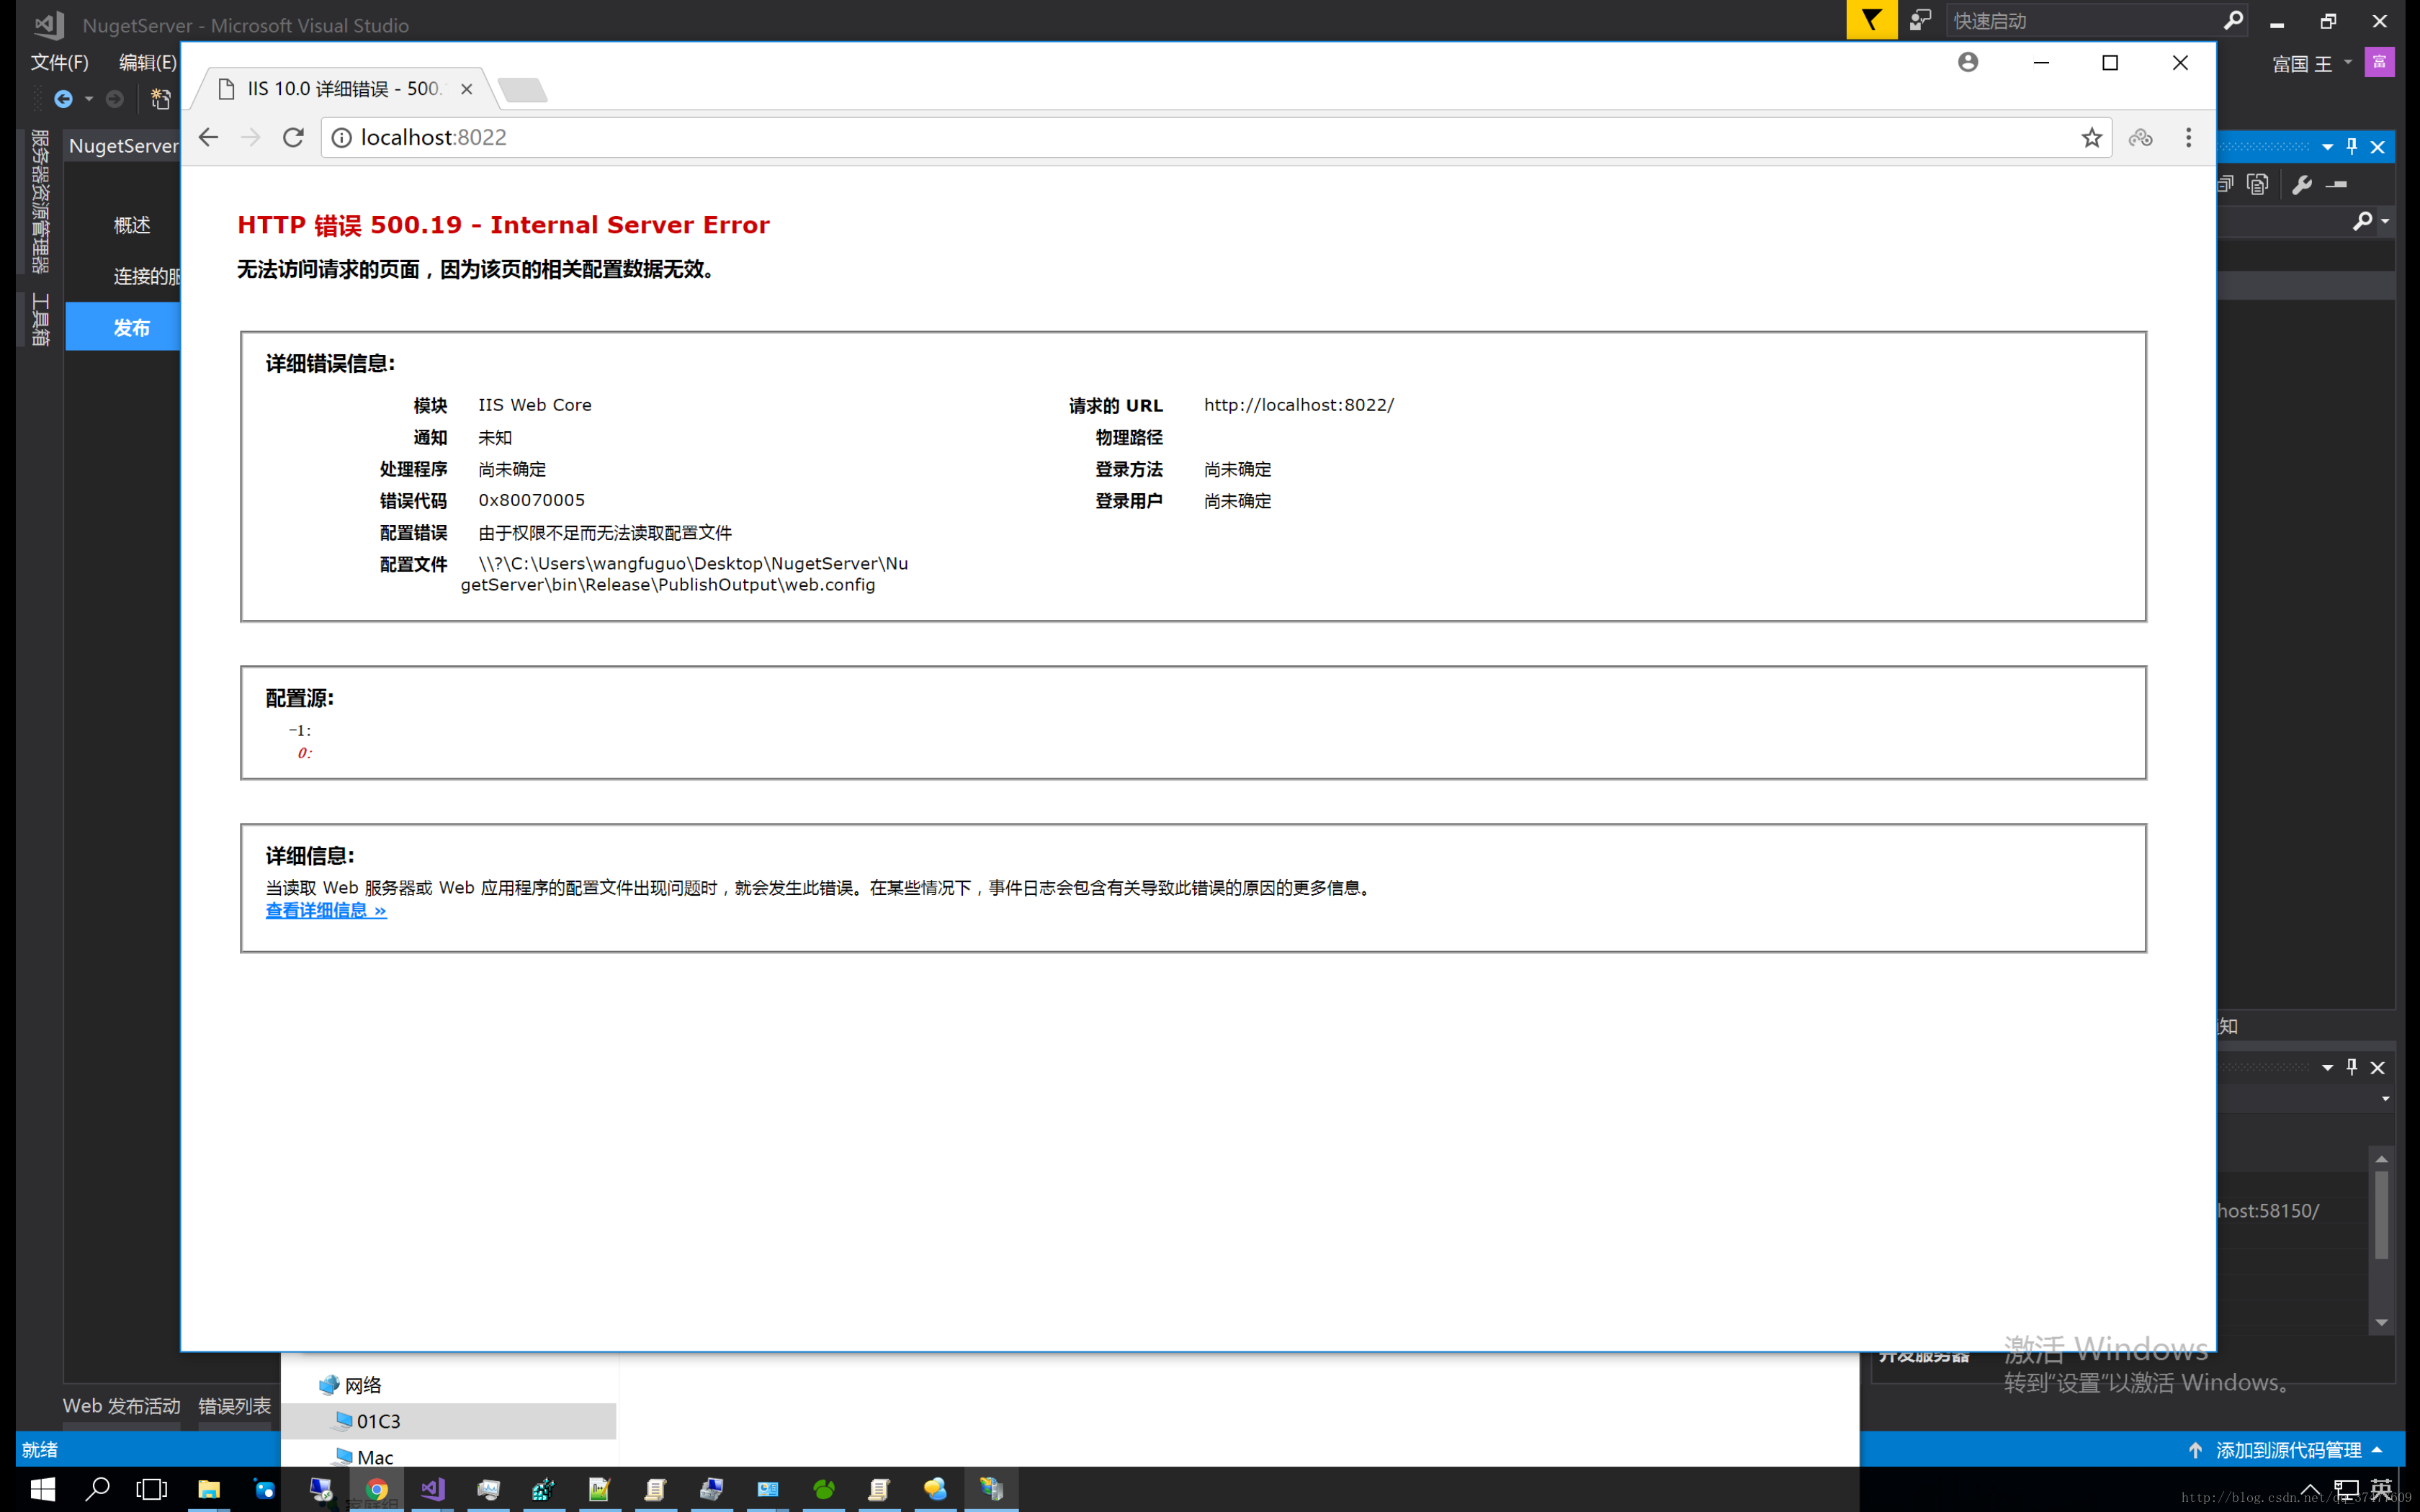Switch to the Web 发布活动 tab
Viewport: 2420px width, 1512px height.
[121, 1405]
